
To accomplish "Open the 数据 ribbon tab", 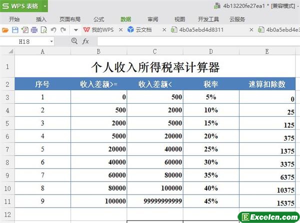I will (x=125, y=19).
